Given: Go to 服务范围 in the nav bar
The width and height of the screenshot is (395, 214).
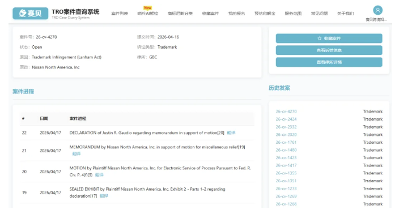Looking at the screenshot, I should [x=293, y=14].
